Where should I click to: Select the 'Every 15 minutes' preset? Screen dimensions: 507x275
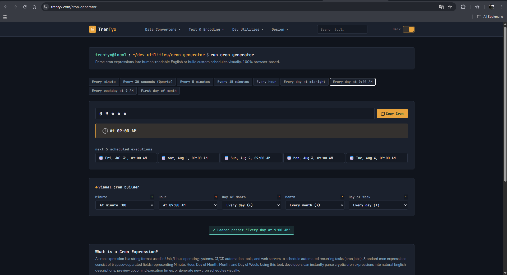pyautogui.click(x=233, y=82)
